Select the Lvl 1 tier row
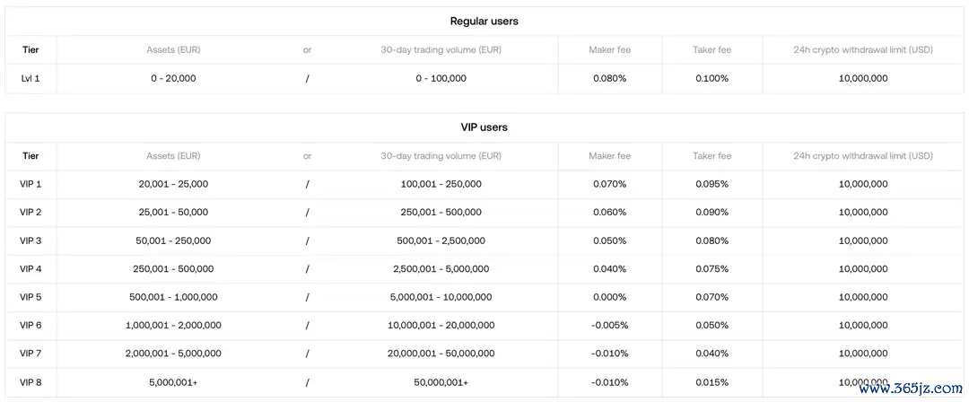The width and height of the screenshot is (969, 402). (x=484, y=79)
